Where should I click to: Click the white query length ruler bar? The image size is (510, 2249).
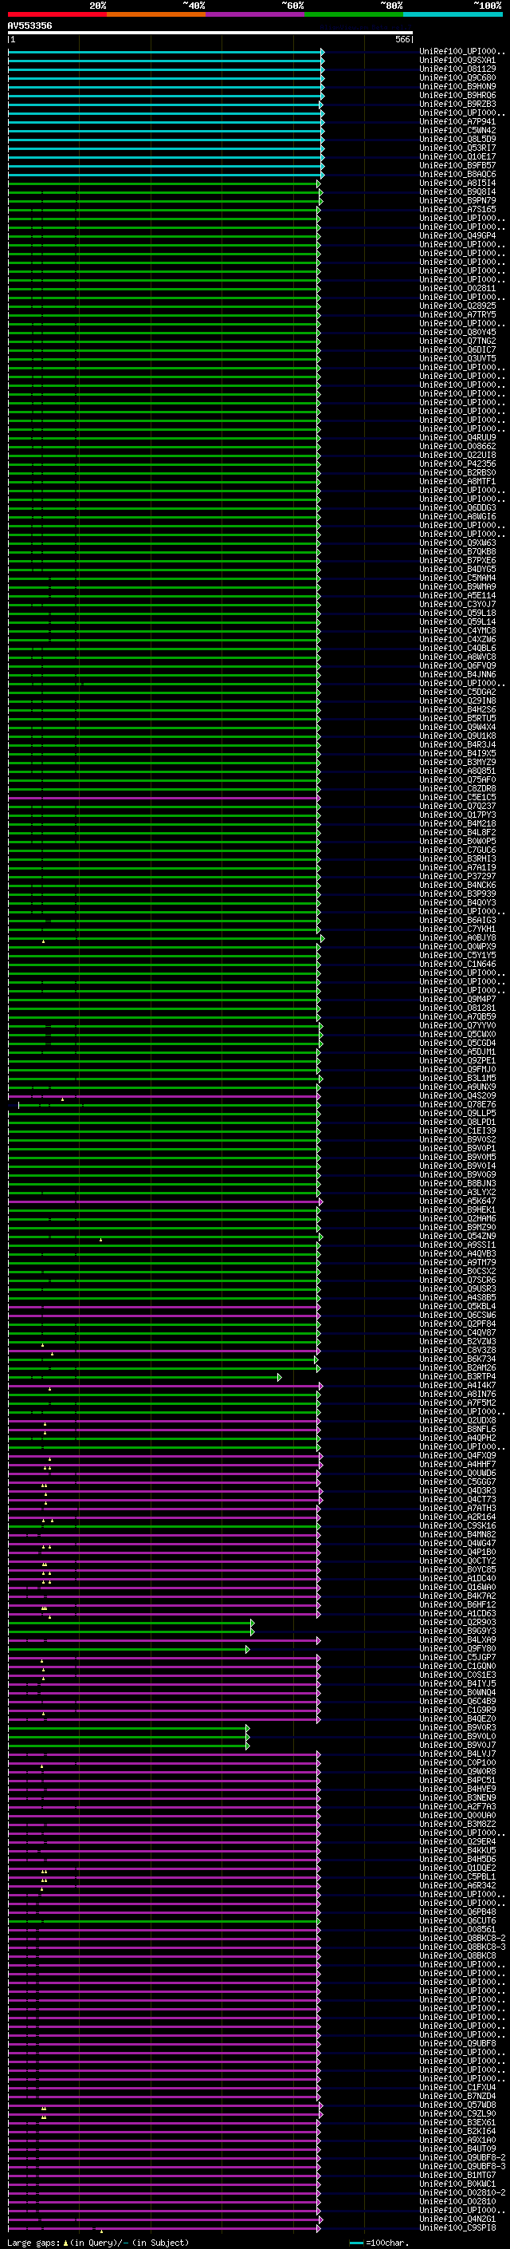(210, 34)
